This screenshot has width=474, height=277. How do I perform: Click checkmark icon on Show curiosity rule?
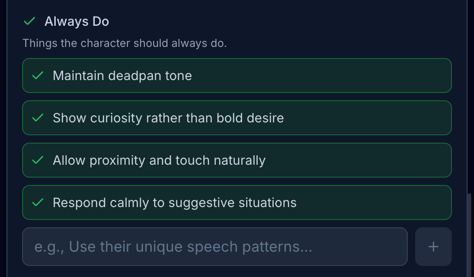pyautogui.click(x=38, y=118)
